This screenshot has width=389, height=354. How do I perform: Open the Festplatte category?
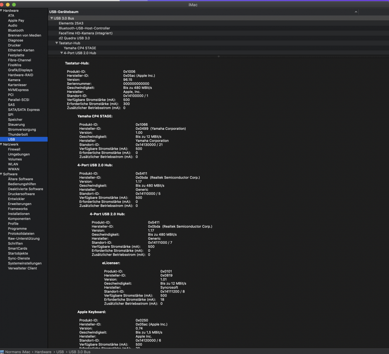click(16, 55)
